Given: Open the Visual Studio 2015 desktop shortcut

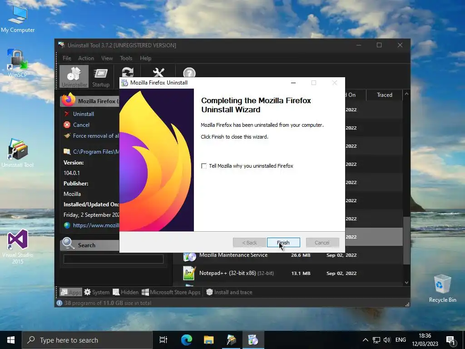Looking at the screenshot, I should pyautogui.click(x=18, y=247).
